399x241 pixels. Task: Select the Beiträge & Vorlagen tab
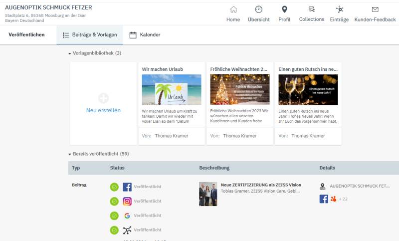click(x=90, y=35)
